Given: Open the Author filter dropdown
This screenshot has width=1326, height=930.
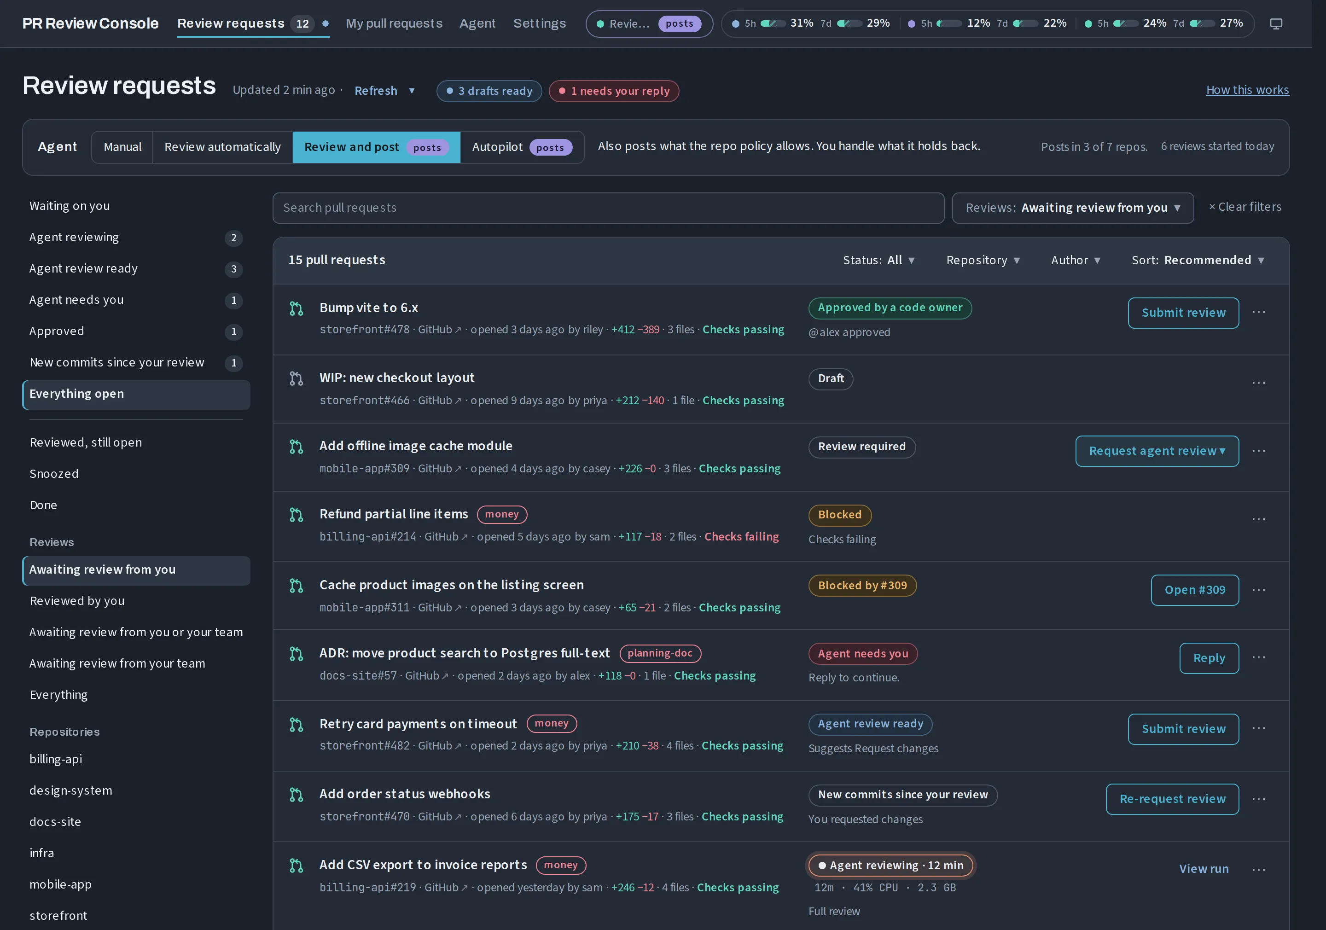Looking at the screenshot, I should (1076, 261).
